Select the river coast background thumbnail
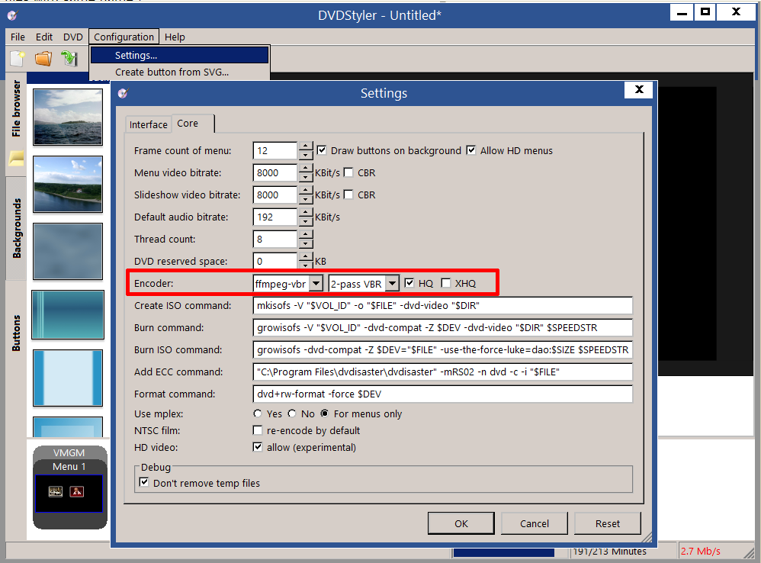 click(68, 184)
